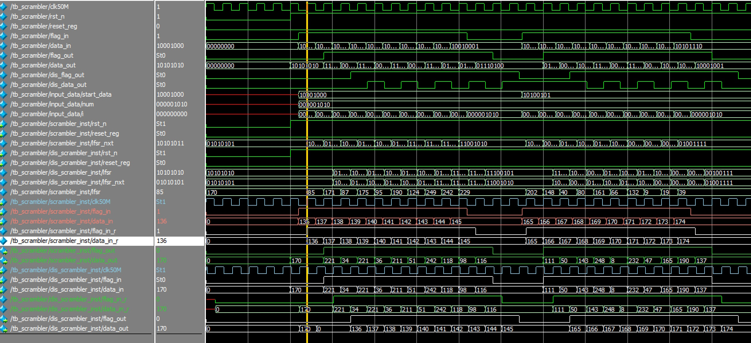This screenshot has width=751, height=343.
Task: Click the 10101011 value of scrambler_inst/lfsr_nxt
Action: (x=170, y=143)
